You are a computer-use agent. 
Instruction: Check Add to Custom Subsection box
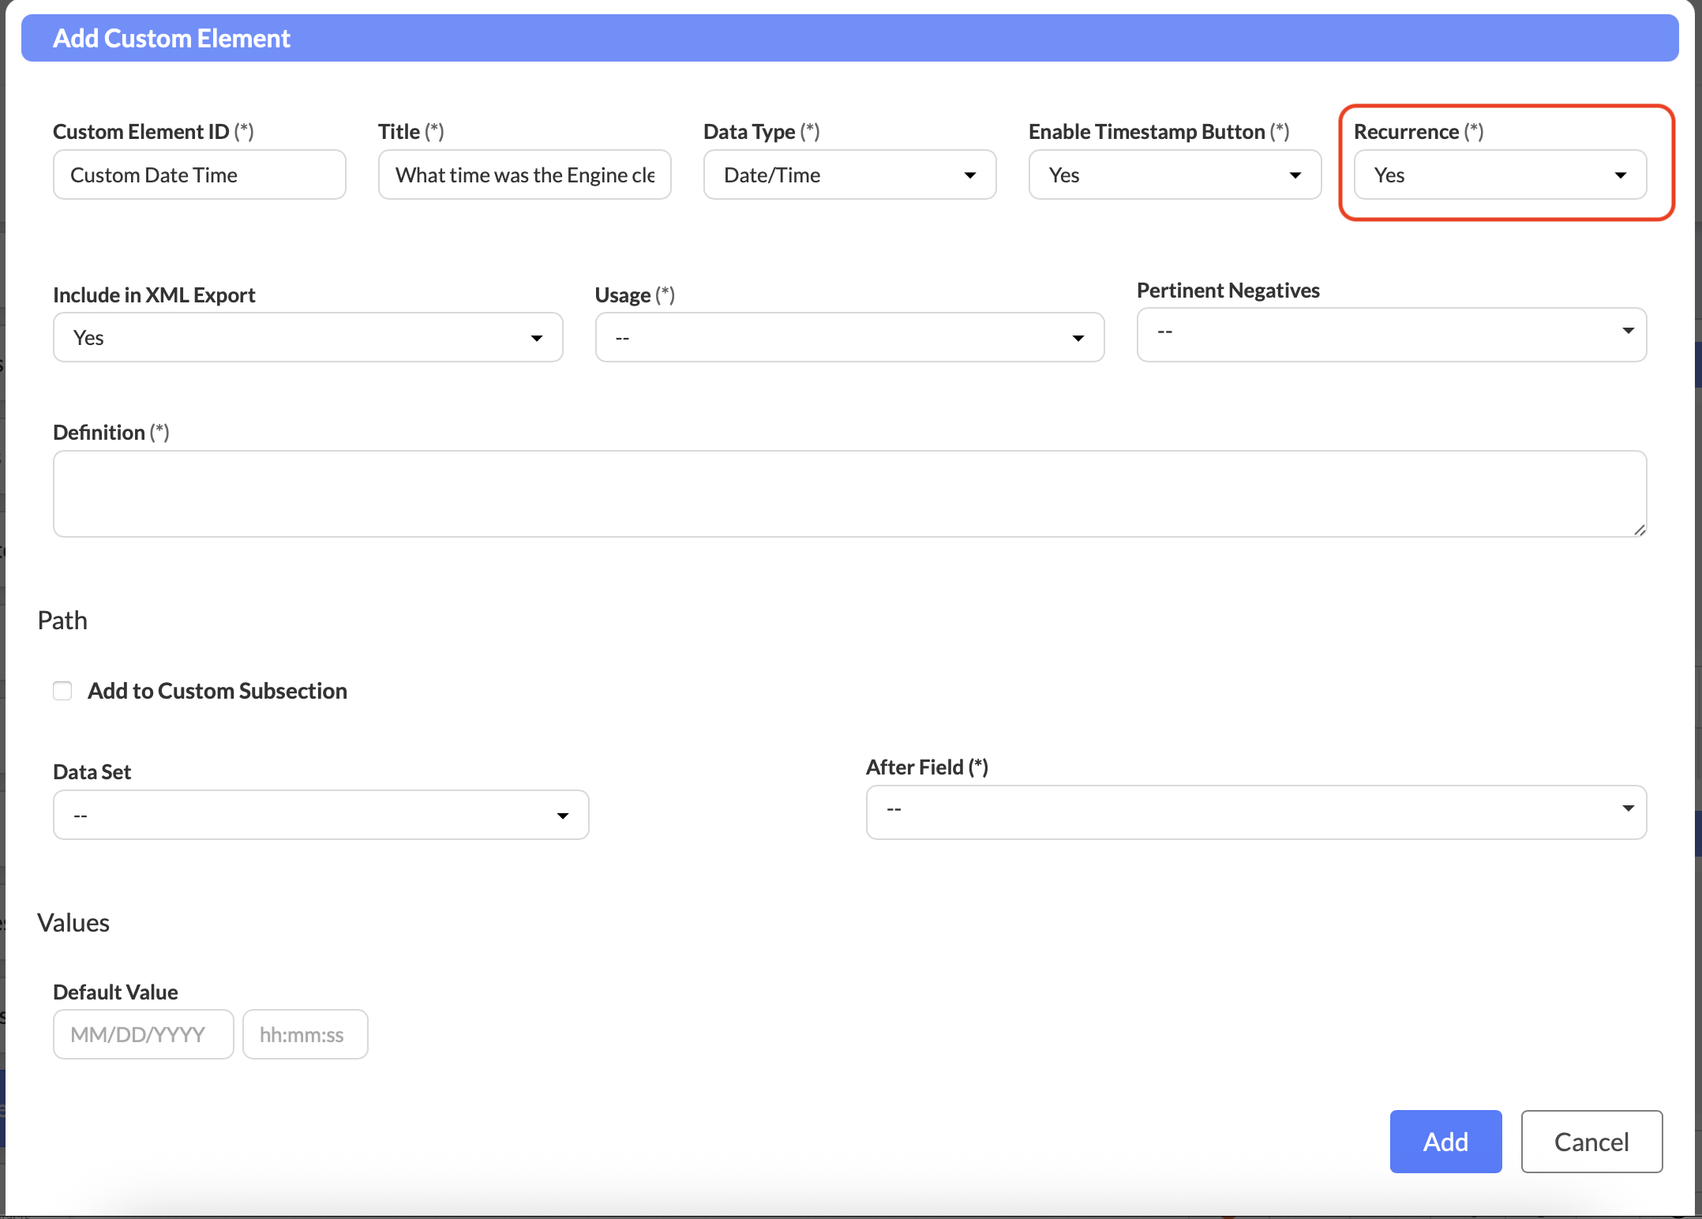[62, 691]
